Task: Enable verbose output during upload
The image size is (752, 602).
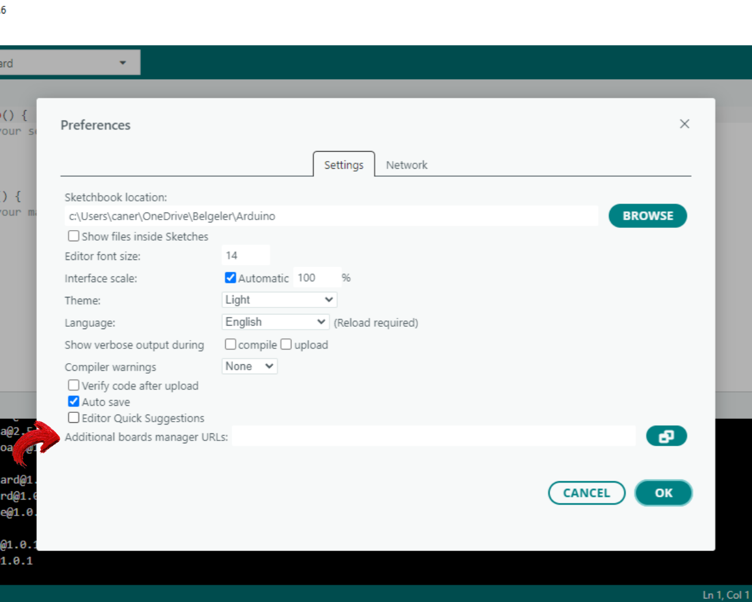Action: tap(286, 344)
